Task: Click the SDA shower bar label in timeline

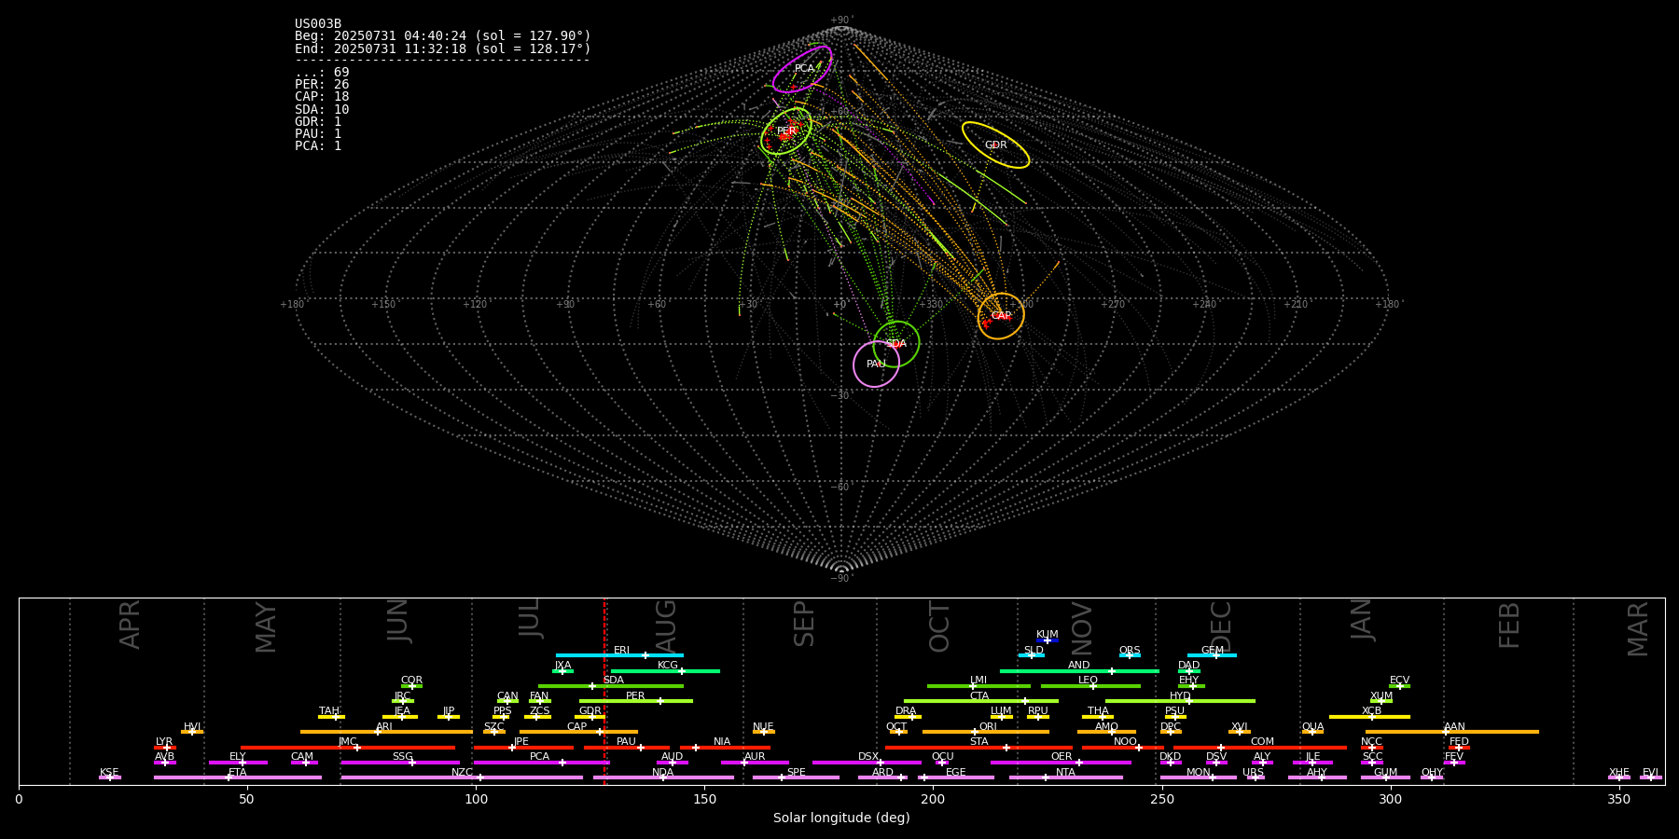Action: point(613,681)
